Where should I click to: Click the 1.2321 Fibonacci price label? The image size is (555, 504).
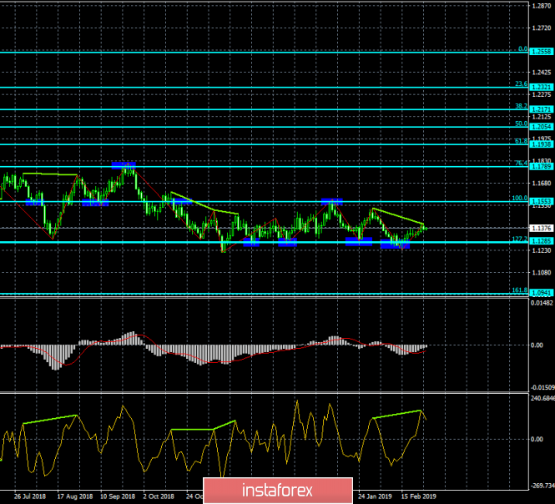(x=541, y=87)
